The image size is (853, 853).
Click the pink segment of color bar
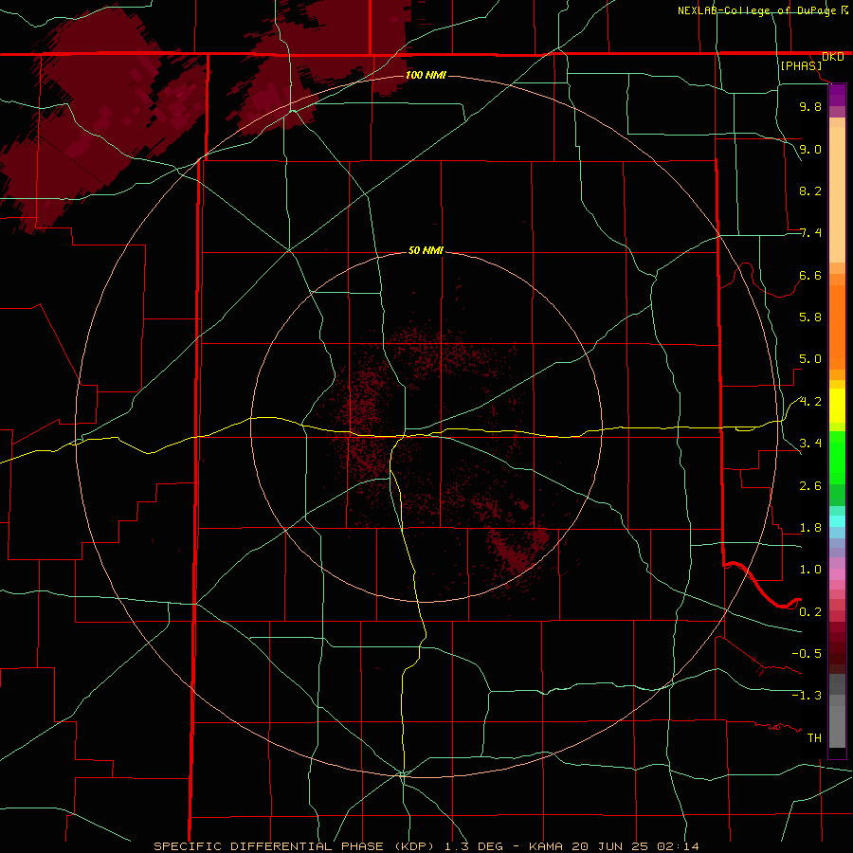coord(837,574)
